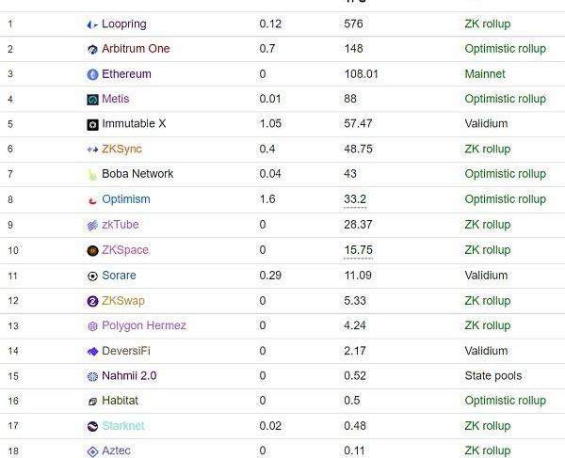Click the ZKSync arrows icon

(92, 150)
